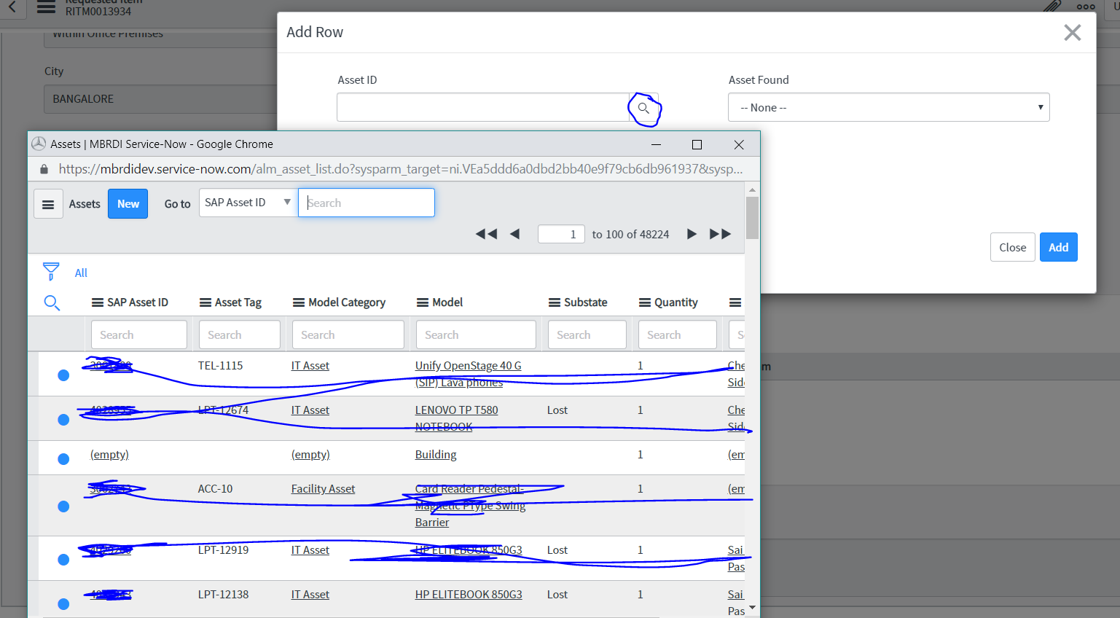Click the blue dot for LPT-12138 row
The image size is (1120, 618).
click(63, 604)
